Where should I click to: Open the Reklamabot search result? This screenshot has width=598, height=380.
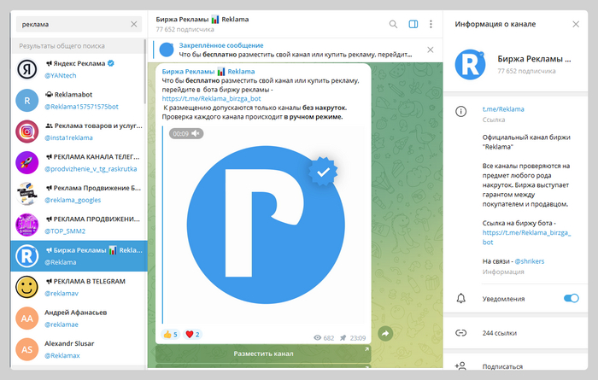point(79,101)
